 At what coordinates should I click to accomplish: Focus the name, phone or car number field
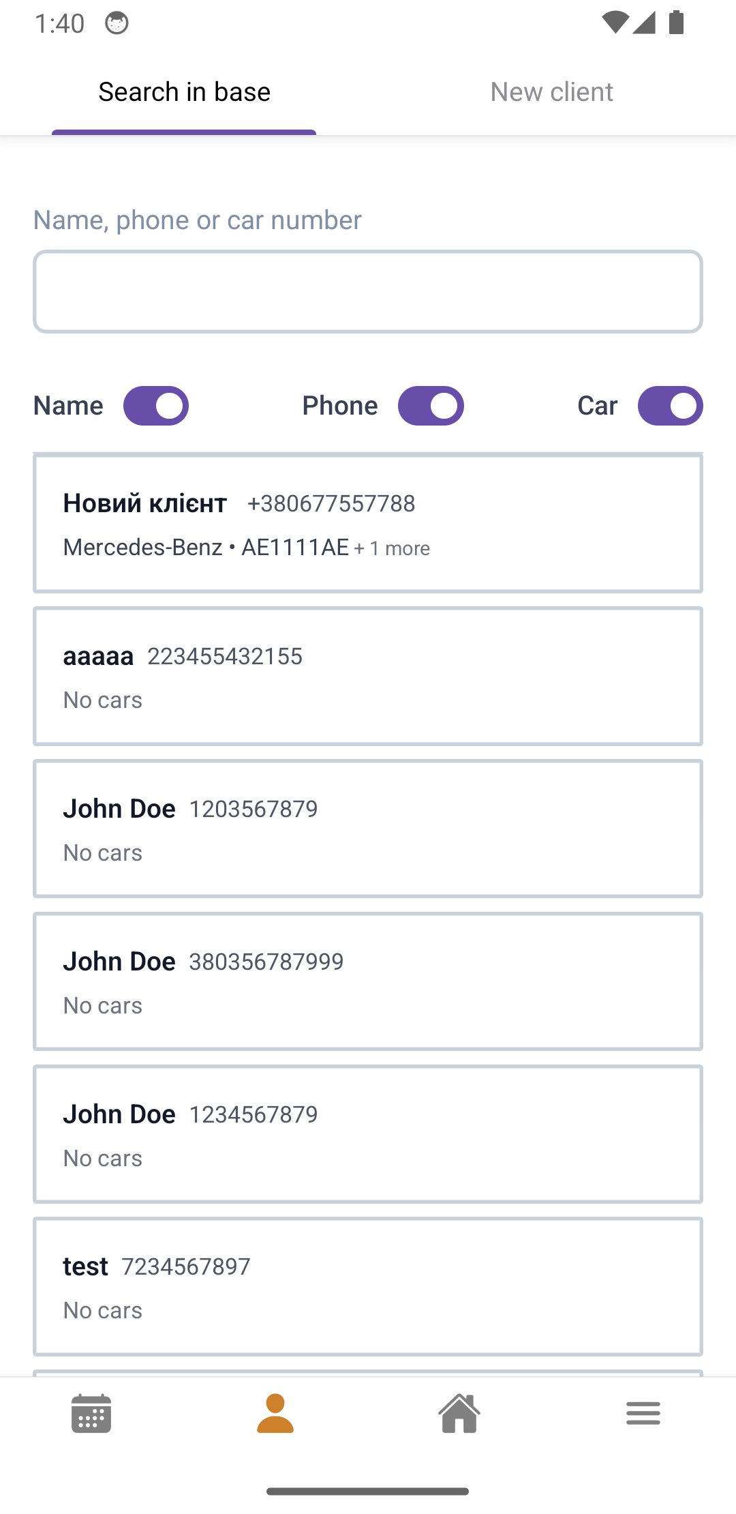pyautogui.click(x=368, y=292)
